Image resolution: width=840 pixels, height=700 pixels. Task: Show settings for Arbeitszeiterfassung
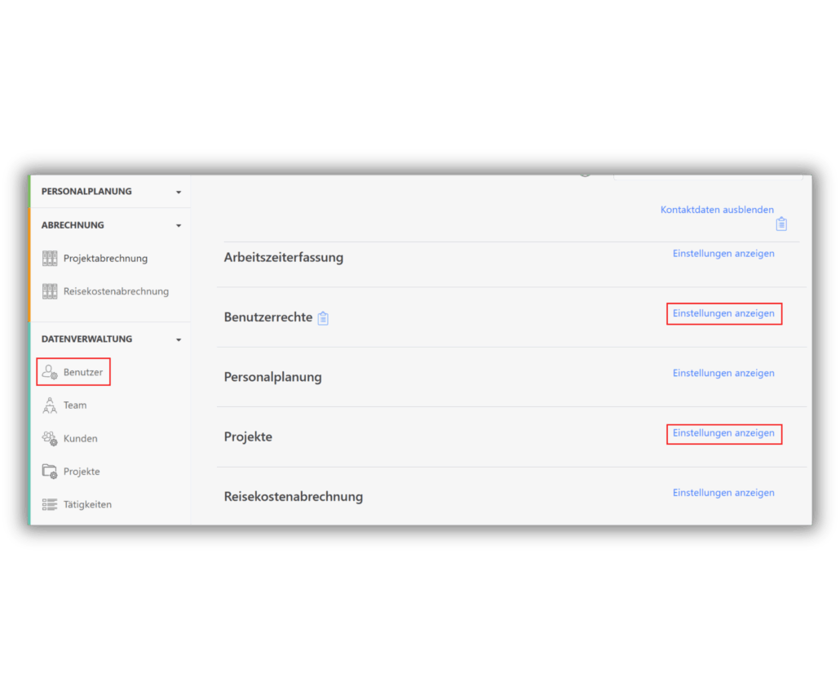point(723,254)
